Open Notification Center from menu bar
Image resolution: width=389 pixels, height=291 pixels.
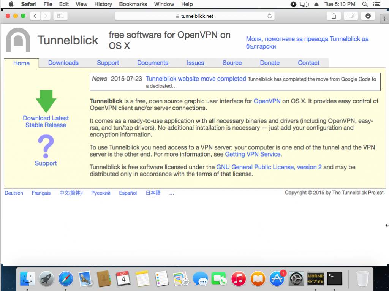[376, 4]
